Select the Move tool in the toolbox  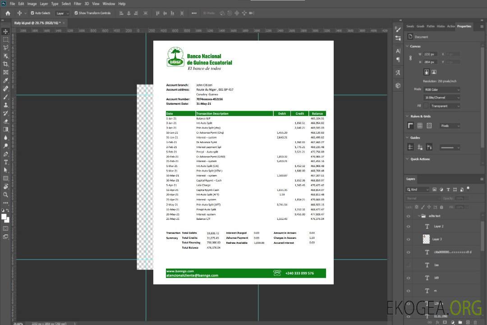(x=5, y=32)
